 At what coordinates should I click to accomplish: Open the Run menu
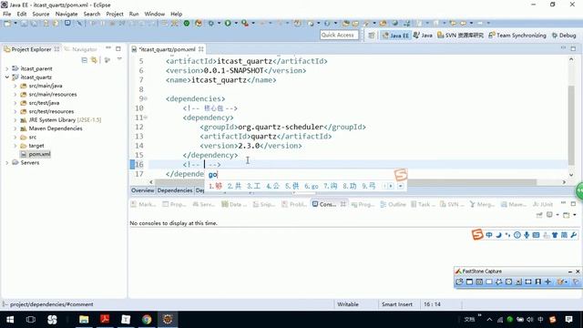(134, 14)
